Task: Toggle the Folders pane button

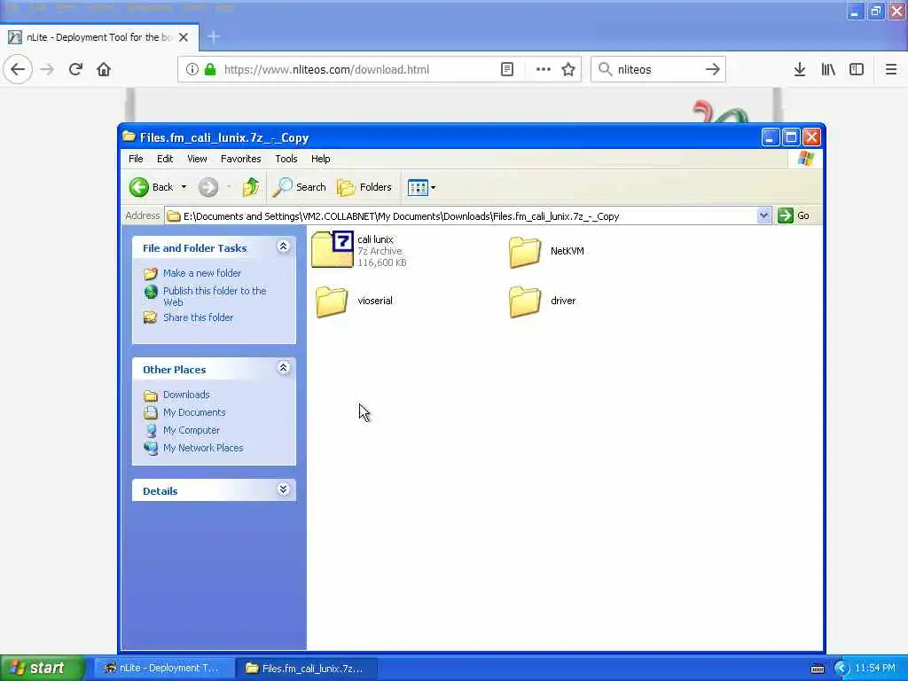Action: click(364, 187)
